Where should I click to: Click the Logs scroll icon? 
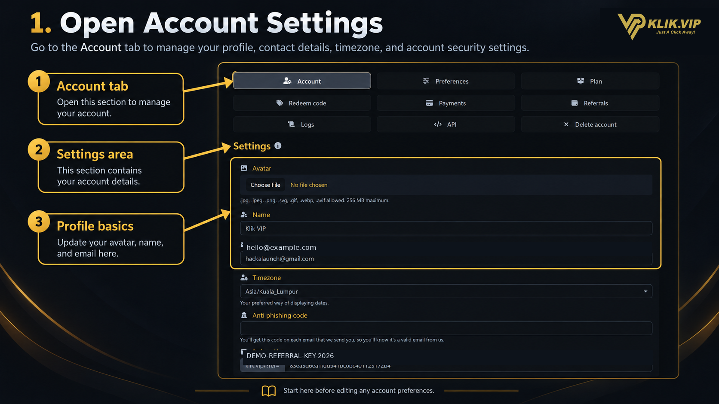coord(292,124)
